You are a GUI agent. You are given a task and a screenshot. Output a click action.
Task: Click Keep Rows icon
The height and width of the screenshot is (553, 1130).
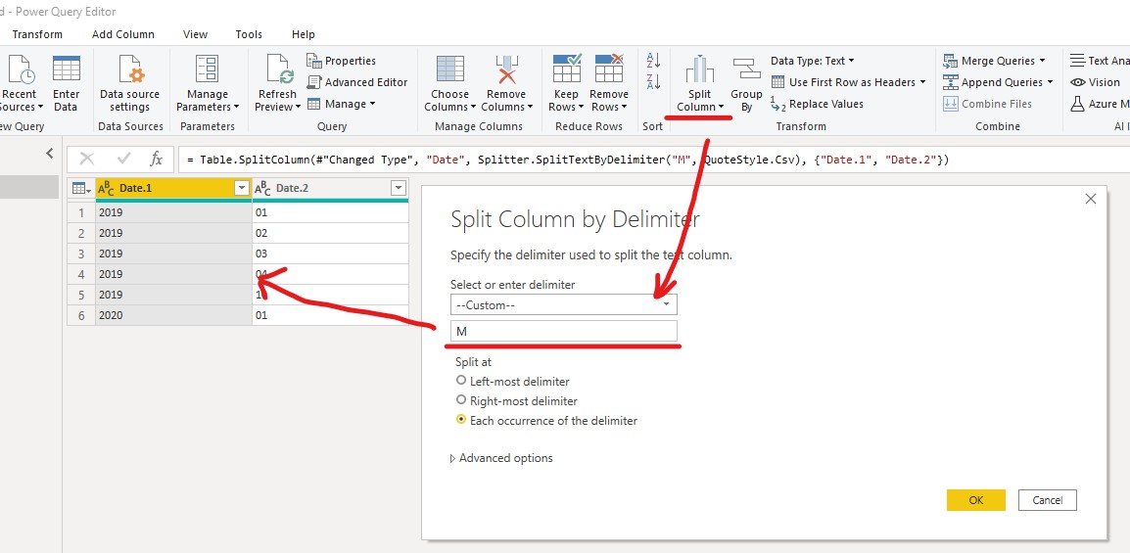click(x=566, y=69)
